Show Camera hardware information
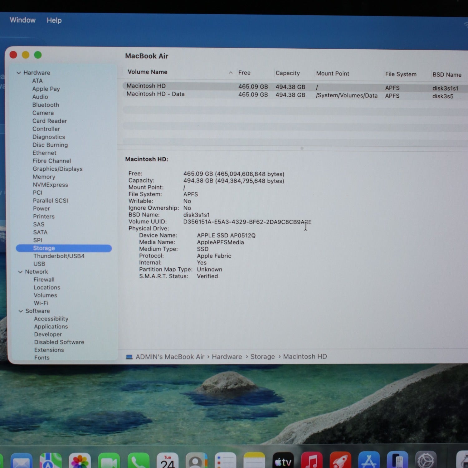 (x=43, y=113)
